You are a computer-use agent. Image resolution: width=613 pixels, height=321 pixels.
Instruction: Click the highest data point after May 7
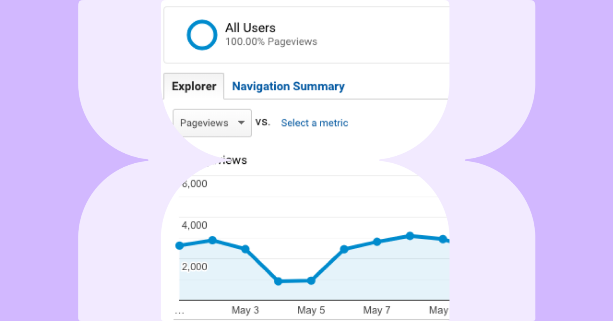(410, 236)
